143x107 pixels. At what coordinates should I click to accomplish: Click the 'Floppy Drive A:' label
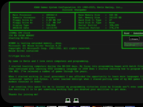tap(23, 20)
